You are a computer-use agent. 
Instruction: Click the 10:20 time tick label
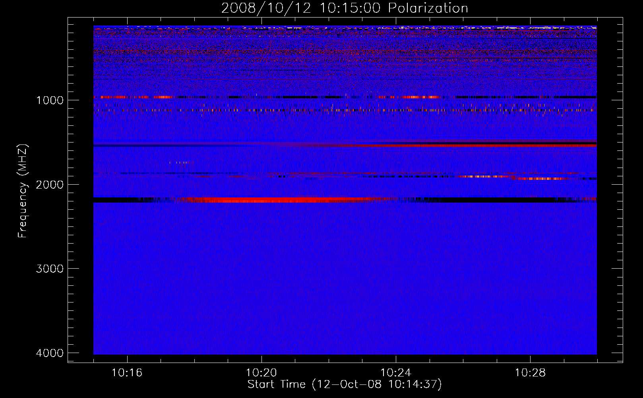pos(261,373)
